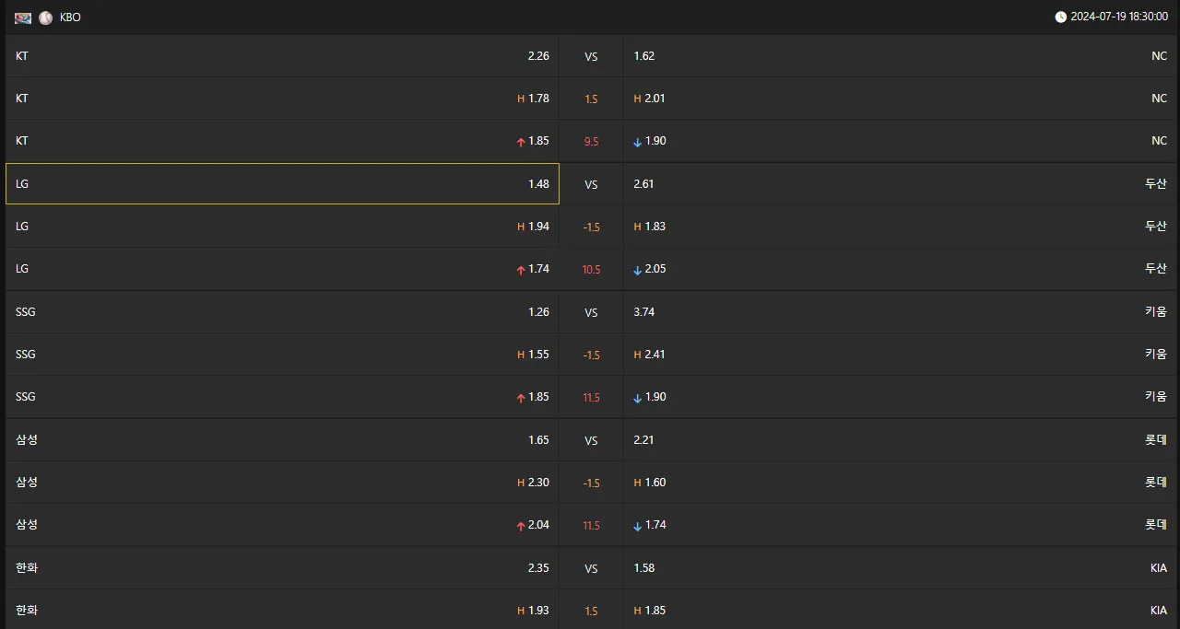Choose 삼성 over 11.5 at 2.04

[x=282, y=525]
